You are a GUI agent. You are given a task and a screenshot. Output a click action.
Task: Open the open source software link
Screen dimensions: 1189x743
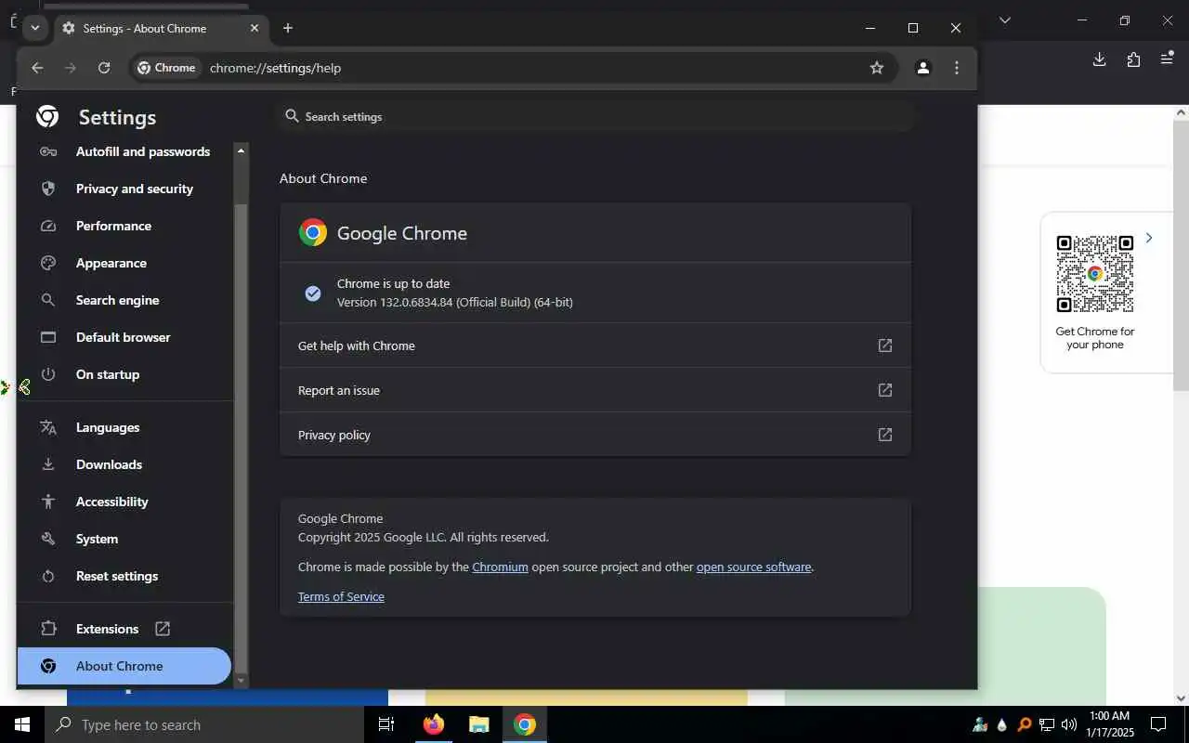753,567
